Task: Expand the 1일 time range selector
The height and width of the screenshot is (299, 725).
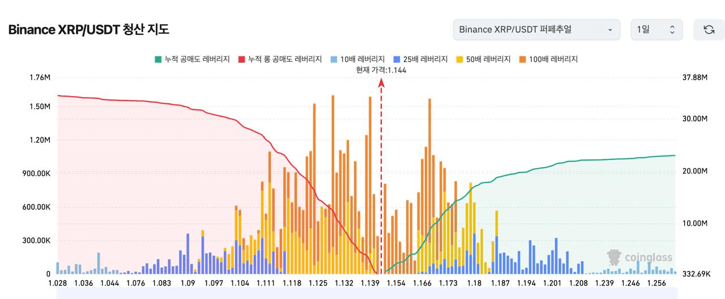Action: [x=656, y=29]
